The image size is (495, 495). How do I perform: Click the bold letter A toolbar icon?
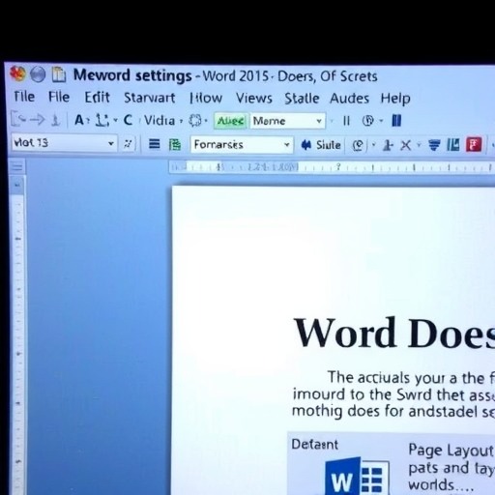click(x=79, y=120)
